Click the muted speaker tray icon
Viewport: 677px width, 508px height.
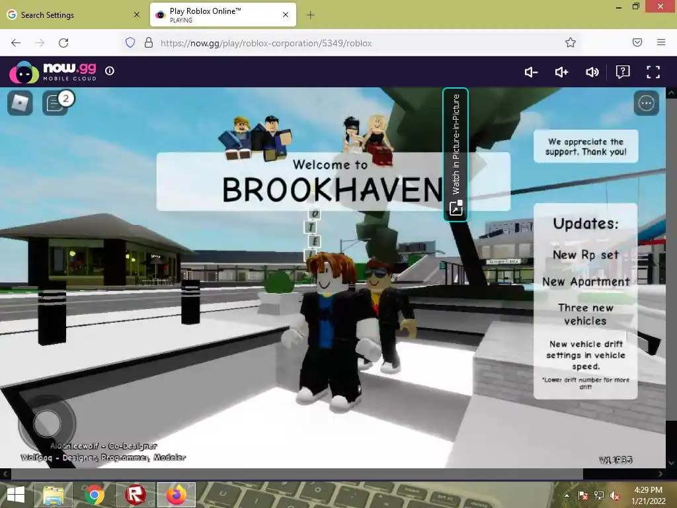615,495
